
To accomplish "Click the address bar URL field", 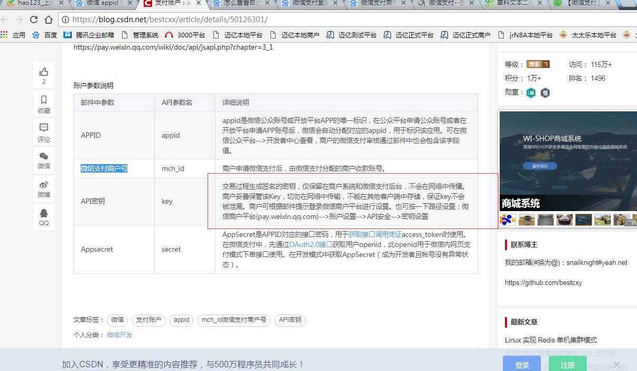I will coord(349,20).
